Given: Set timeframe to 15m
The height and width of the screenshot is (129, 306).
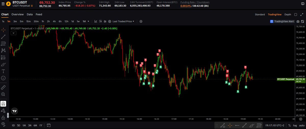Looking at the screenshot, I should point(28,21).
